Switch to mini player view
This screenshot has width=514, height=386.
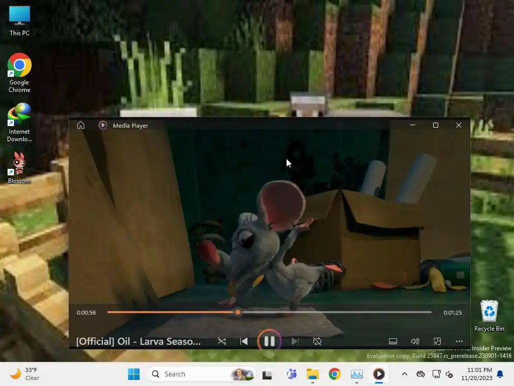coord(437,341)
